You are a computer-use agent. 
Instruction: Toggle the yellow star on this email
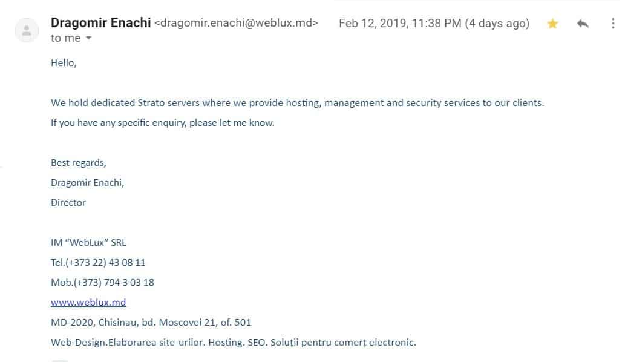[552, 24]
